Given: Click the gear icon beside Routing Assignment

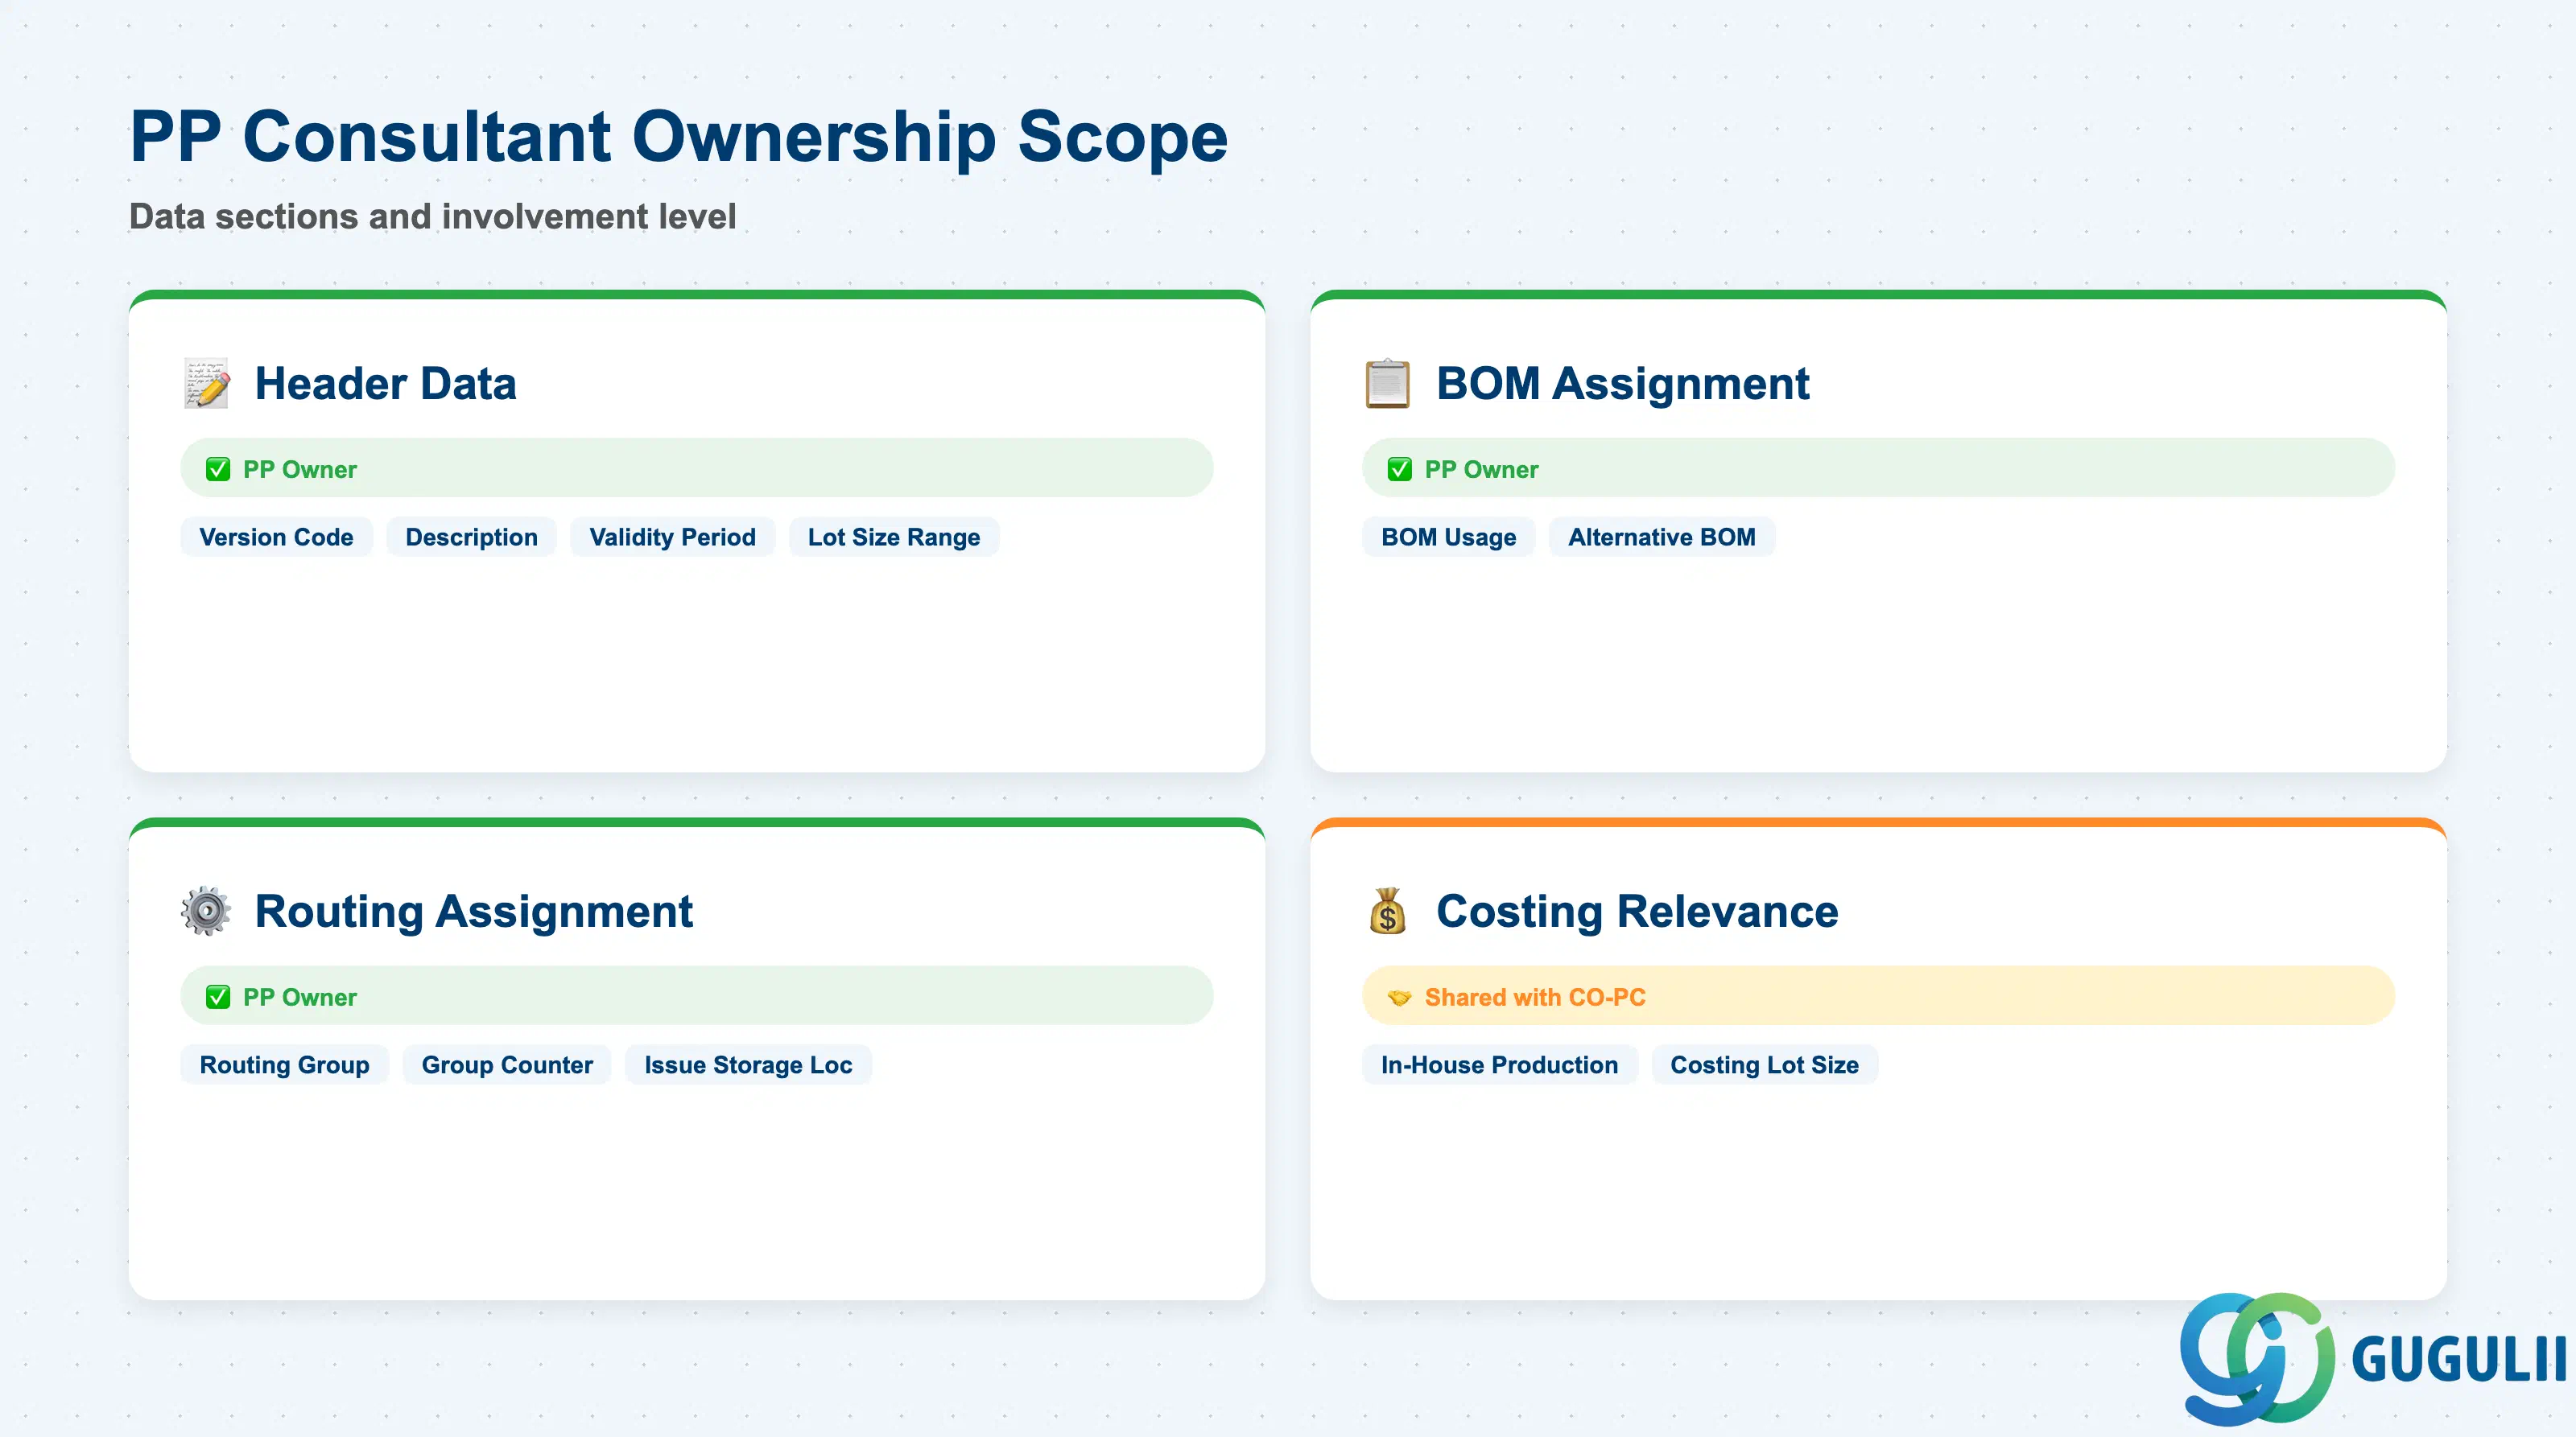Looking at the screenshot, I should click(x=206, y=912).
